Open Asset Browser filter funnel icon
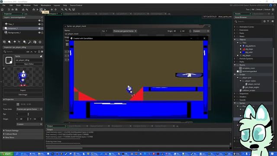The image size is (277, 156). [268, 21]
